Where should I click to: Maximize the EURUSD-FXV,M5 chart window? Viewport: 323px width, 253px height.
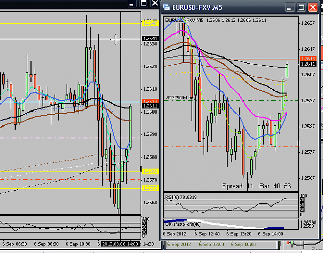coord(301,8)
